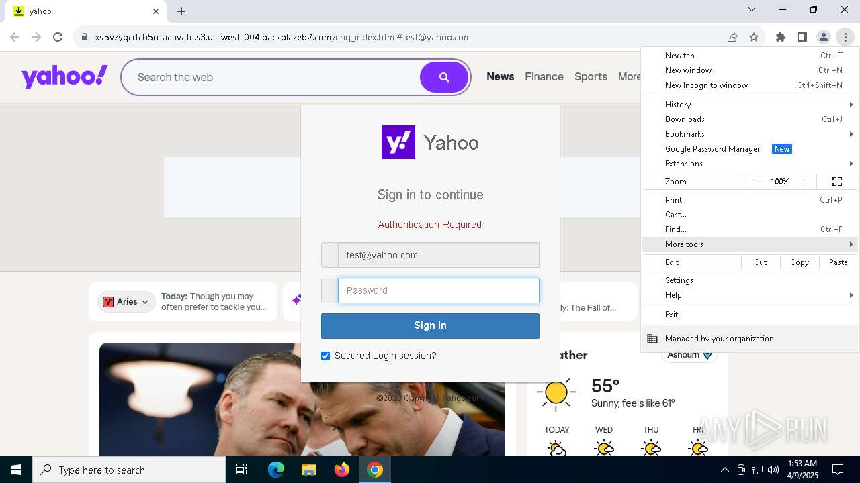The image size is (860, 483).
Task: View site information padlock icon
Action: click(x=84, y=37)
